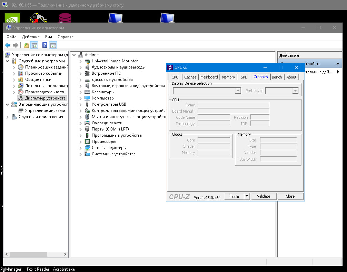Click the Просмотр событий log icon
The width and height of the screenshot is (347, 272).
tap(21, 73)
